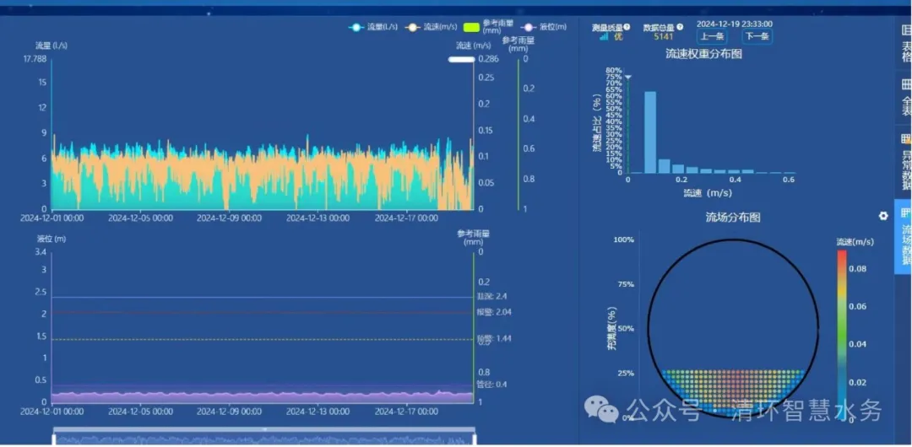This screenshot has height=447, width=912.
Task: Toggle the 流速(m/s) legend series
Action: coord(431,27)
